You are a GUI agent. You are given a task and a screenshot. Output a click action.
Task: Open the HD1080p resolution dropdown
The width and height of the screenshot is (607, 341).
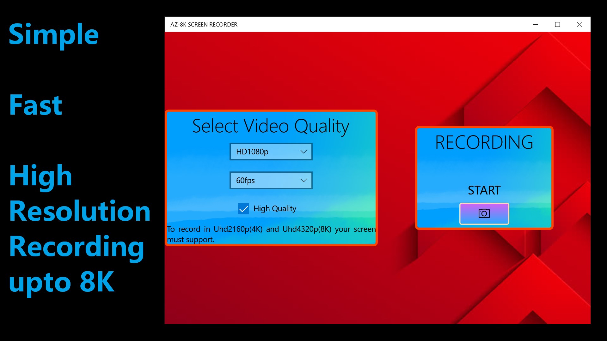click(266, 152)
